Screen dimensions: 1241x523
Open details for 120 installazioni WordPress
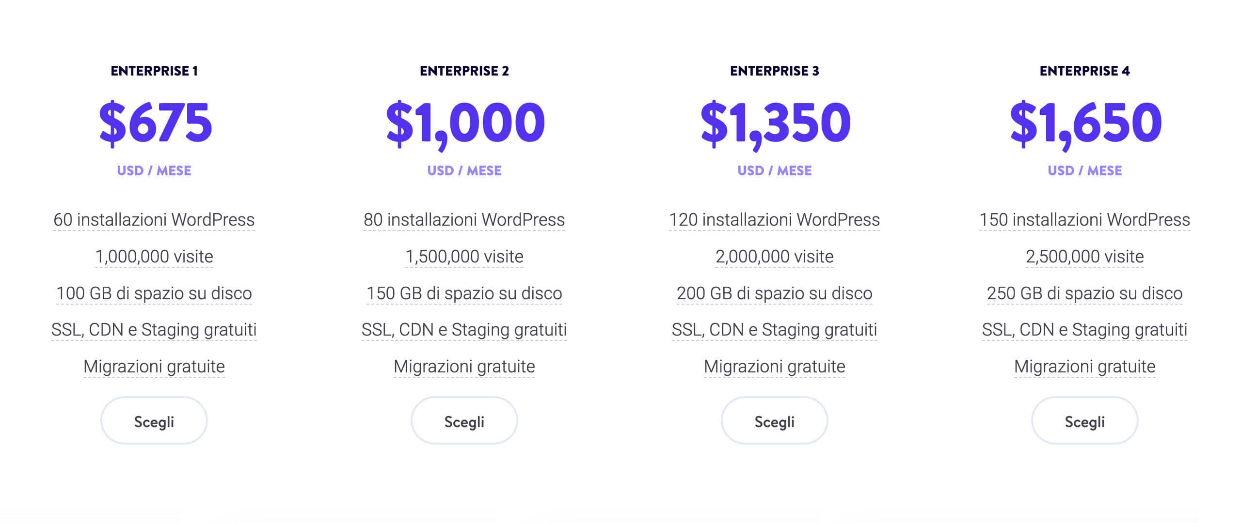point(774,220)
